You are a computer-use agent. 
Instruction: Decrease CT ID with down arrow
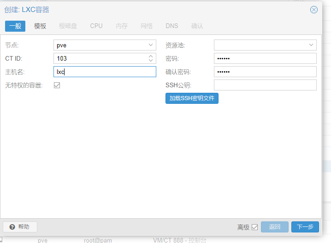(151, 61)
